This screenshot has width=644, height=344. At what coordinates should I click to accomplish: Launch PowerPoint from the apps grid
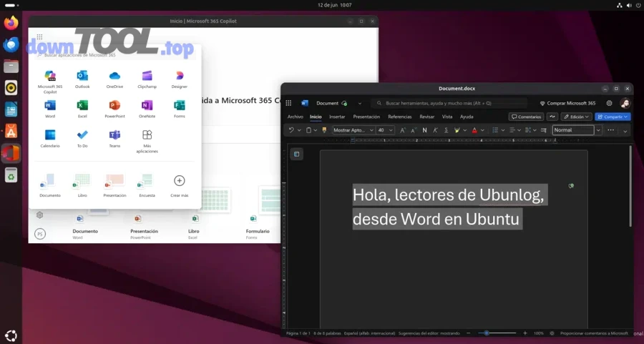[x=114, y=107]
